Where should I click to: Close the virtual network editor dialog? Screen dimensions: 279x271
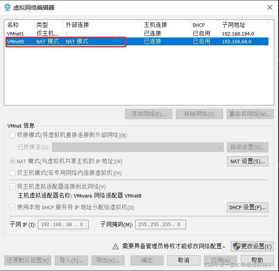(x=270, y=7)
